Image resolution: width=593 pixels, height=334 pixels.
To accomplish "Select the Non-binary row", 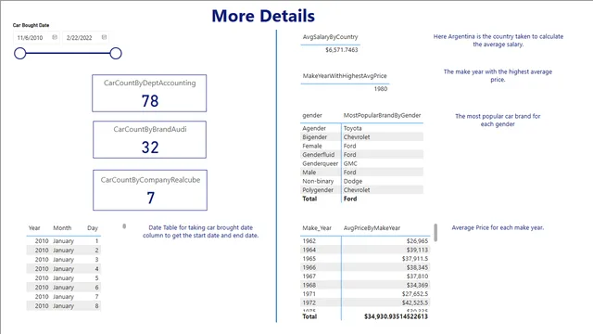I will click(x=362, y=181).
